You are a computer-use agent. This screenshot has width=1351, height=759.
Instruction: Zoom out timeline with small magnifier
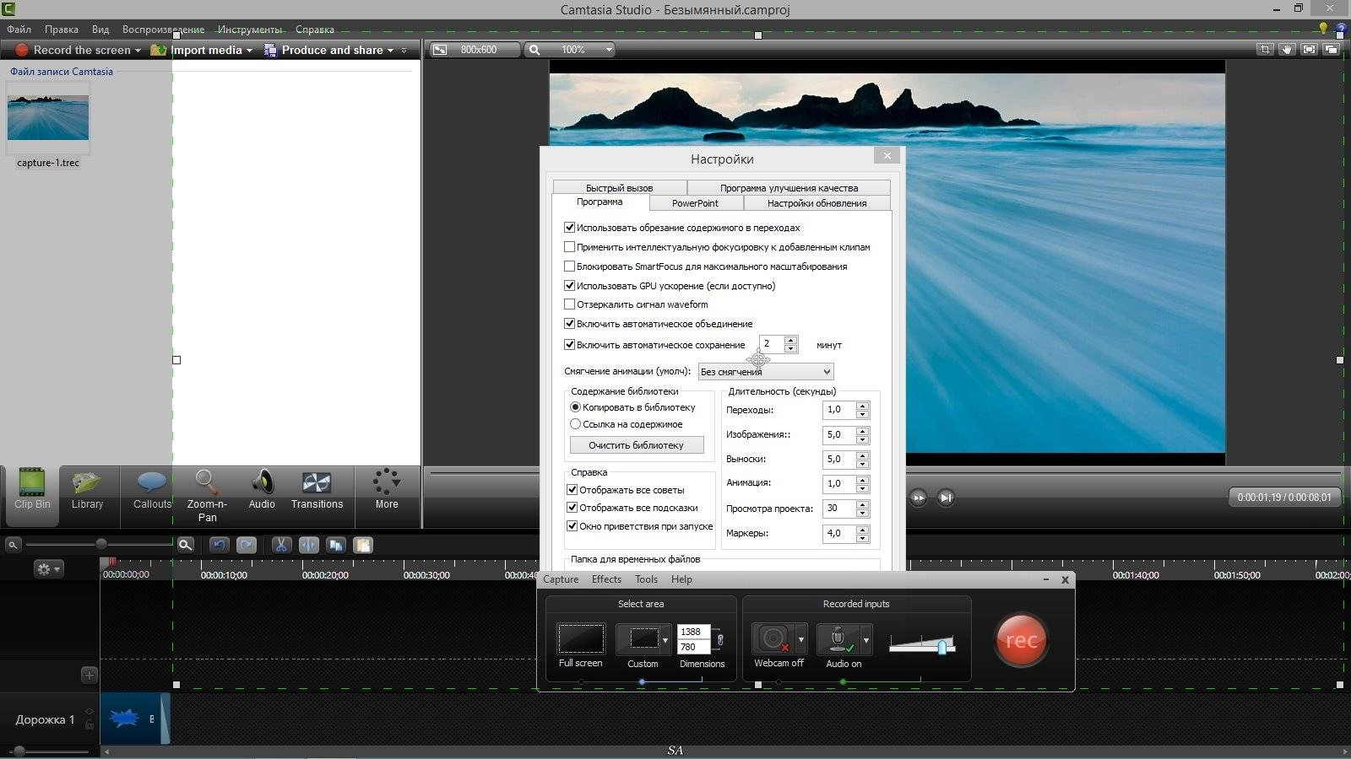click(x=13, y=545)
